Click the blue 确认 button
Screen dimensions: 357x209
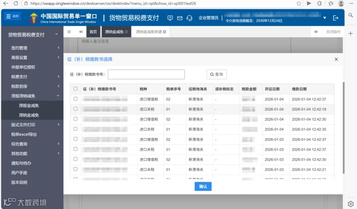[x=203, y=186]
